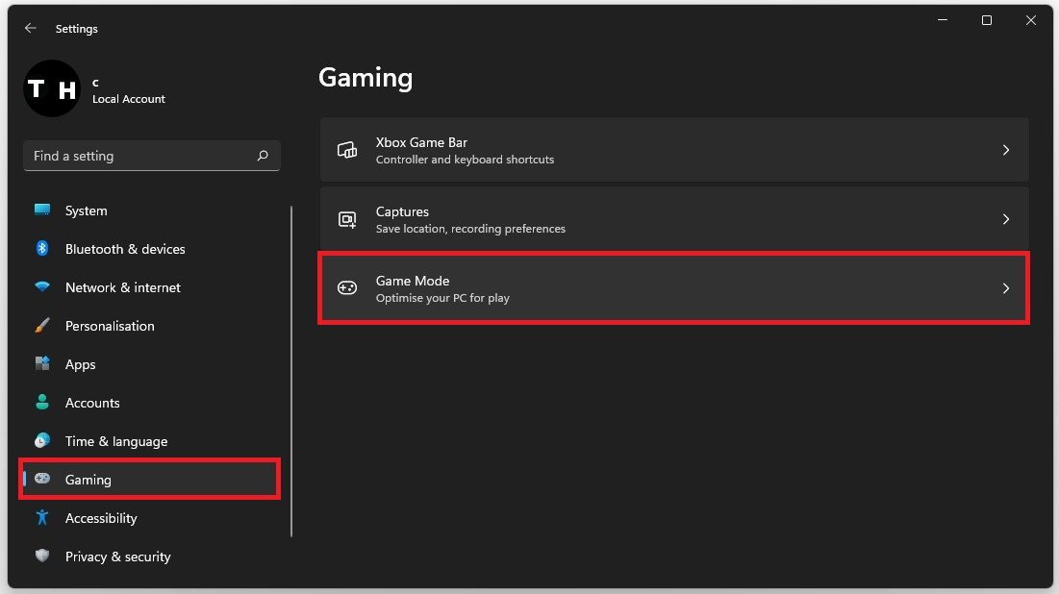1059x594 pixels.
Task: Click the System monitor icon
Action: point(42,210)
